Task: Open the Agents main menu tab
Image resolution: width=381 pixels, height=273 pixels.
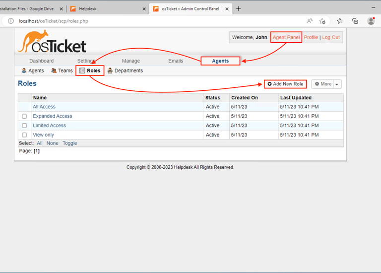Action: (220, 61)
